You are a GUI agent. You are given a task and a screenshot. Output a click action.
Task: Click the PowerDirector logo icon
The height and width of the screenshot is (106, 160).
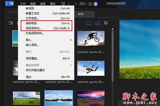pos(9,4)
